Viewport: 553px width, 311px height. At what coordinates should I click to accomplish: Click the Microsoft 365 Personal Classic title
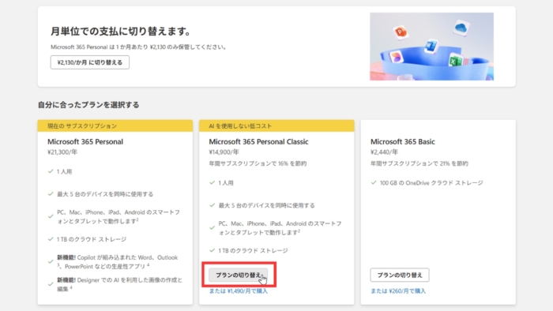point(258,141)
